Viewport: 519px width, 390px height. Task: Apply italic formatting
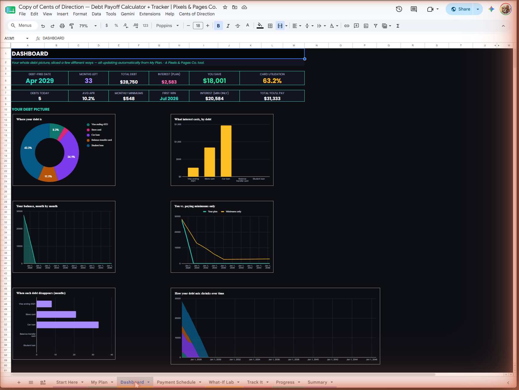click(228, 26)
